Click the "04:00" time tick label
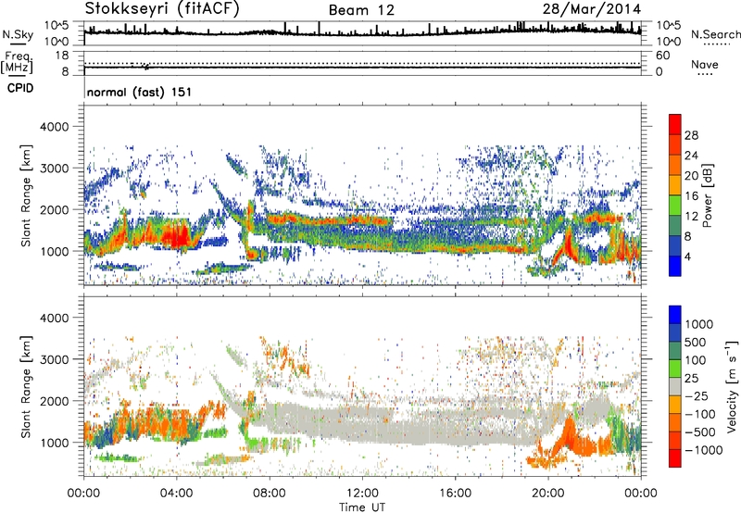 click(177, 494)
